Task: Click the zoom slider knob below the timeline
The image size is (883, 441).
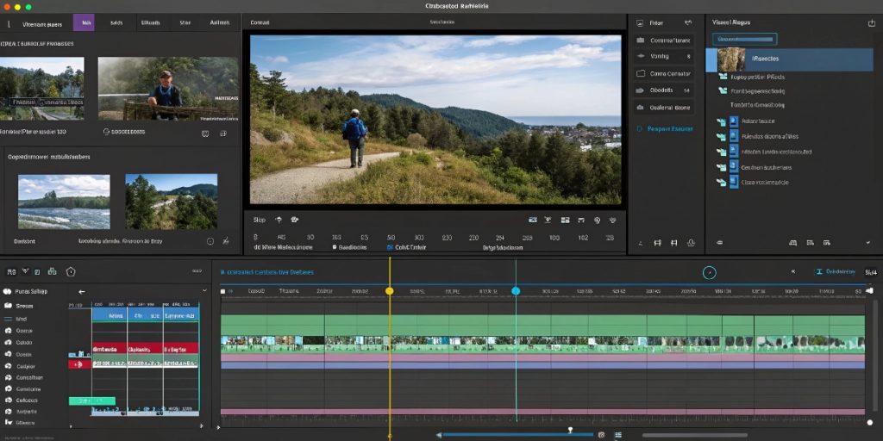Action: 570,430
